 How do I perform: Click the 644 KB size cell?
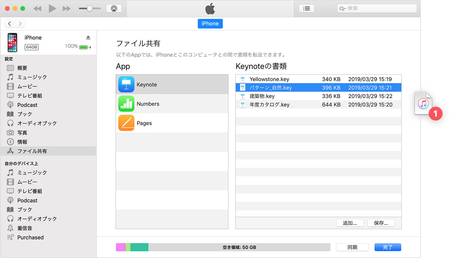(331, 104)
